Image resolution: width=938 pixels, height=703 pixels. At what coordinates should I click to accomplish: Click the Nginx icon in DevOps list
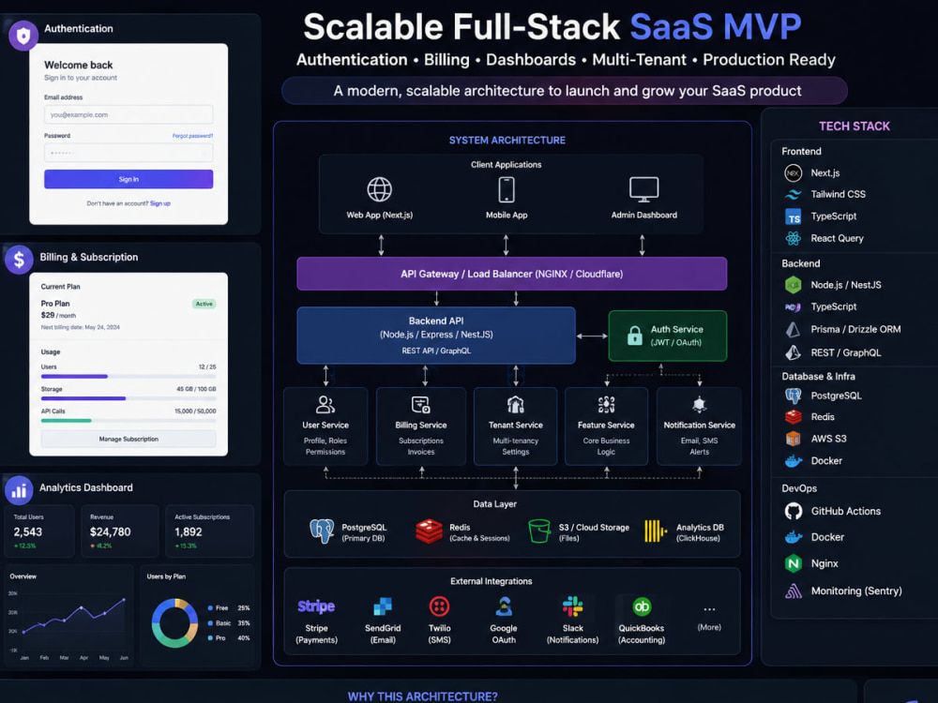(x=794, y=563)
